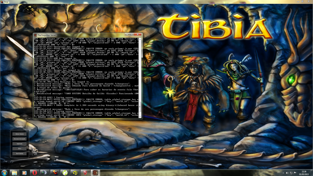Viewport: 313px width, 176px height.
Task: Open the Access Account dialog
Action: pos(20,139)
